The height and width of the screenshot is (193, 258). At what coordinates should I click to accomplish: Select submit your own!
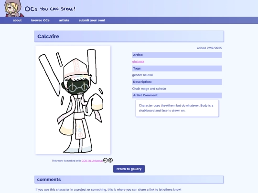pos(92,20)
